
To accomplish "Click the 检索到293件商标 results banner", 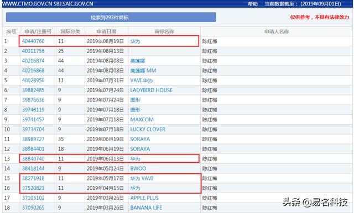I will [x=111, y=17].
